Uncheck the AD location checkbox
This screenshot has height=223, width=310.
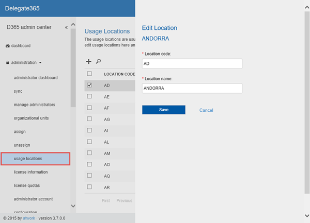89,85
